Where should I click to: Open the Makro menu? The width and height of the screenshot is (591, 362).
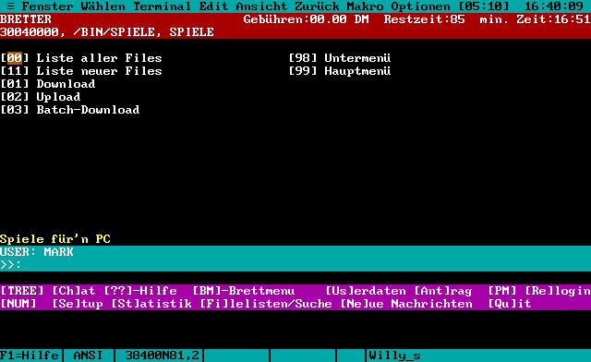(x=365, y=6)
